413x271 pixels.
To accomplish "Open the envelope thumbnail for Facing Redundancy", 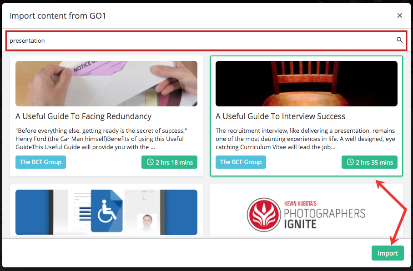I will (106, 84).
